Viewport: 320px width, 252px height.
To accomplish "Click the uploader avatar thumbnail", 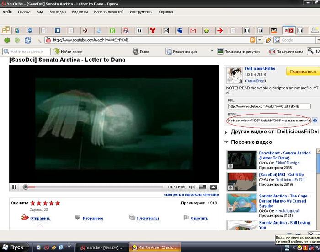I will coord(234,75).
